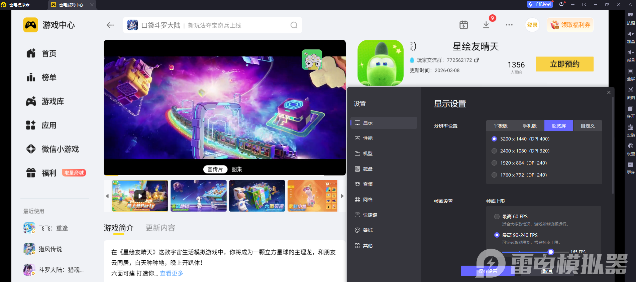The width and height of the screenshot is (636, 282).
Task: Click 保存设置 to save settings
Action: pyautogui.click(x=488, y=271)
